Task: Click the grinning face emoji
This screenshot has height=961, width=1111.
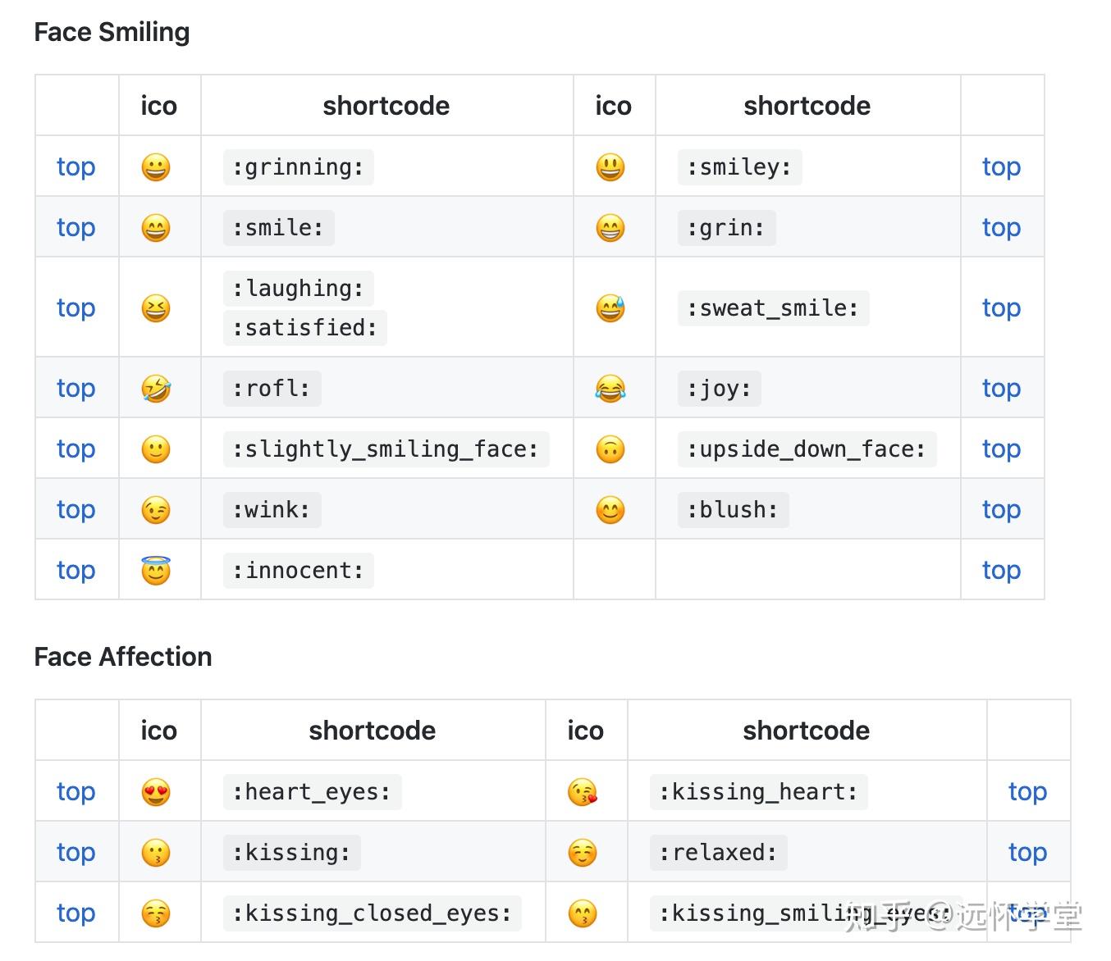Action: (x=156, y=167)
